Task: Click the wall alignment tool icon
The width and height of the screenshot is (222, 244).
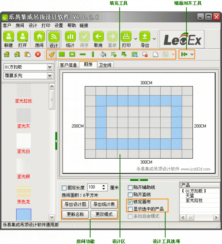Action: (184, 54)
